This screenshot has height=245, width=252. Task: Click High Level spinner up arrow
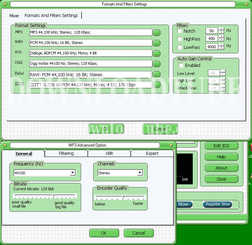[223, 79]
